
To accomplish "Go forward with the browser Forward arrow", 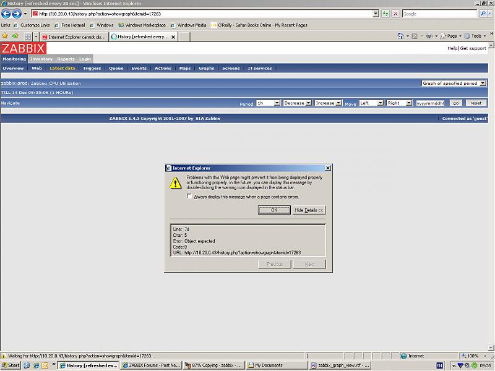I will 17,14.
